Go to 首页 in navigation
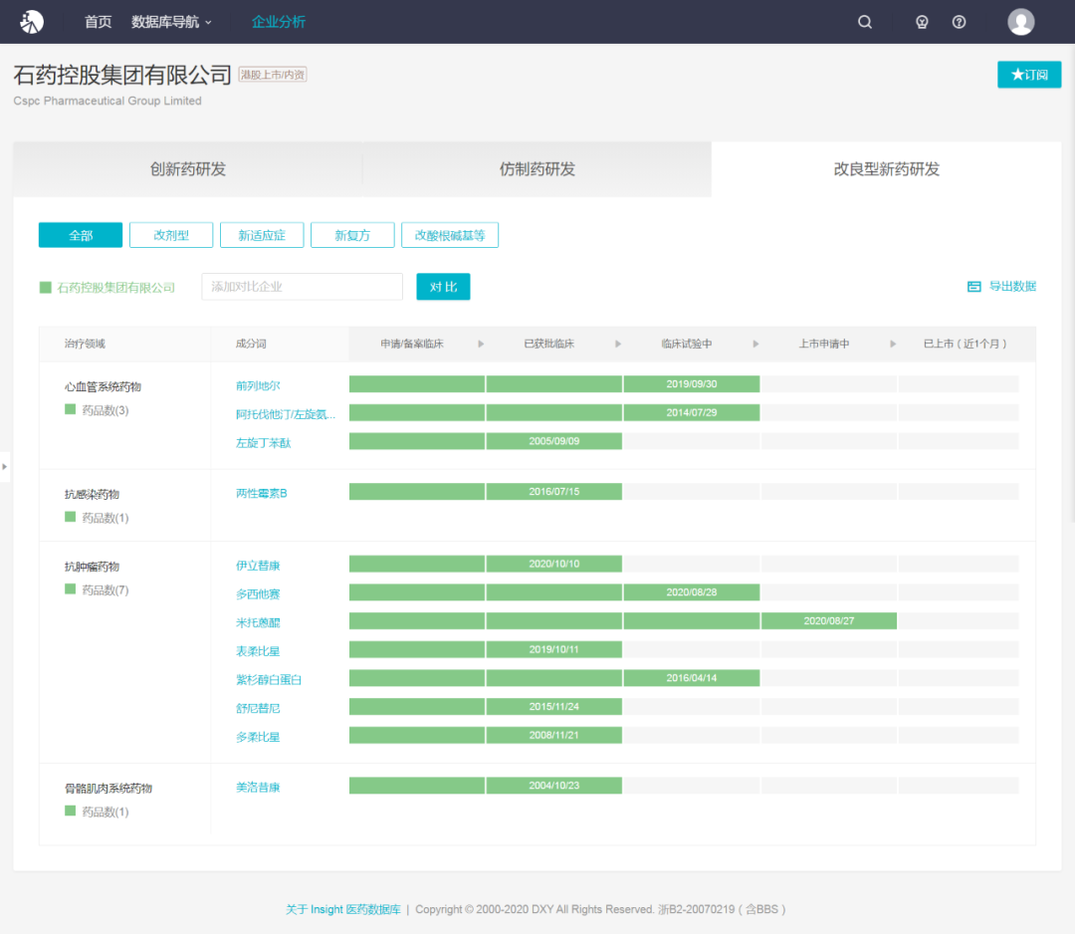 pyautogui.click(x=98, y=22)
